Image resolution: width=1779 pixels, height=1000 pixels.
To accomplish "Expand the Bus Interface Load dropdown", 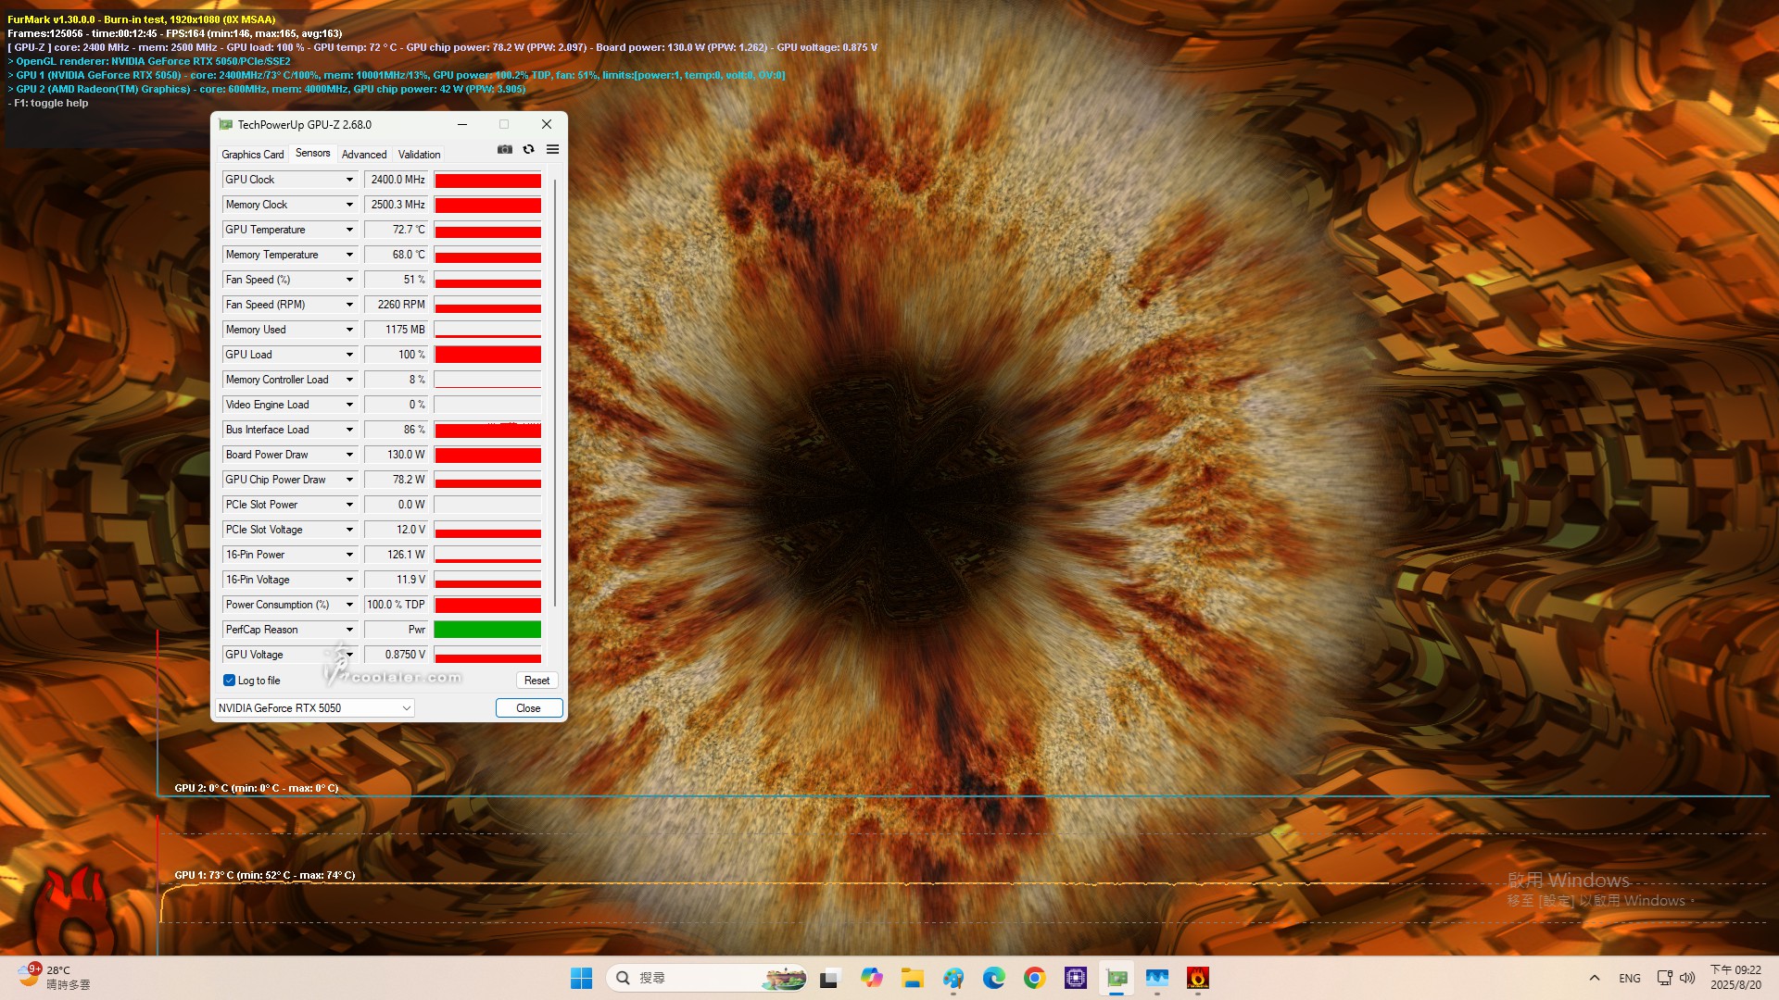I will pyautogui.click(x=349, y=430).
